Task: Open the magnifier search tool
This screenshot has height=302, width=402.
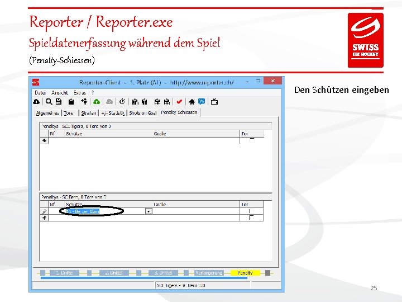Action: click(x=49, y=102)
